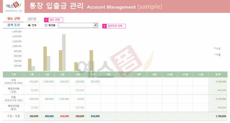Click the 1,600,000 axis label
Viewport: 230px width, 123px height.
pyautogui.click(x=17, y=31)
